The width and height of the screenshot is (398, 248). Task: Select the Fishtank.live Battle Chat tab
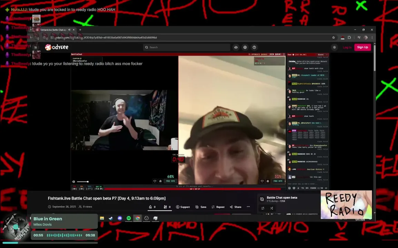click(x=53, y=30)
